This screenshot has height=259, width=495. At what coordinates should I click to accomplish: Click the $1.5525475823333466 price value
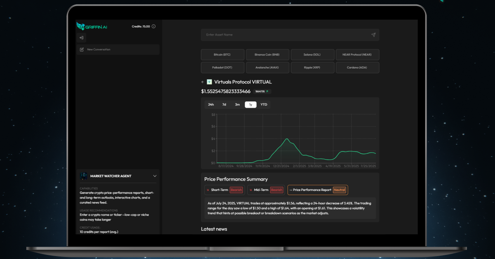pos(226,91)
